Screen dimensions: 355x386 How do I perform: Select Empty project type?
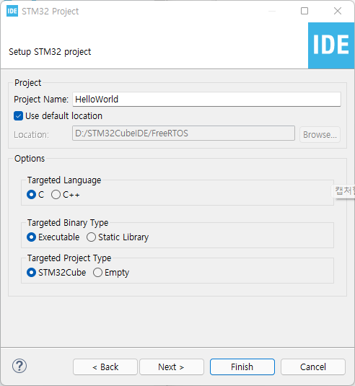(97, 273)
